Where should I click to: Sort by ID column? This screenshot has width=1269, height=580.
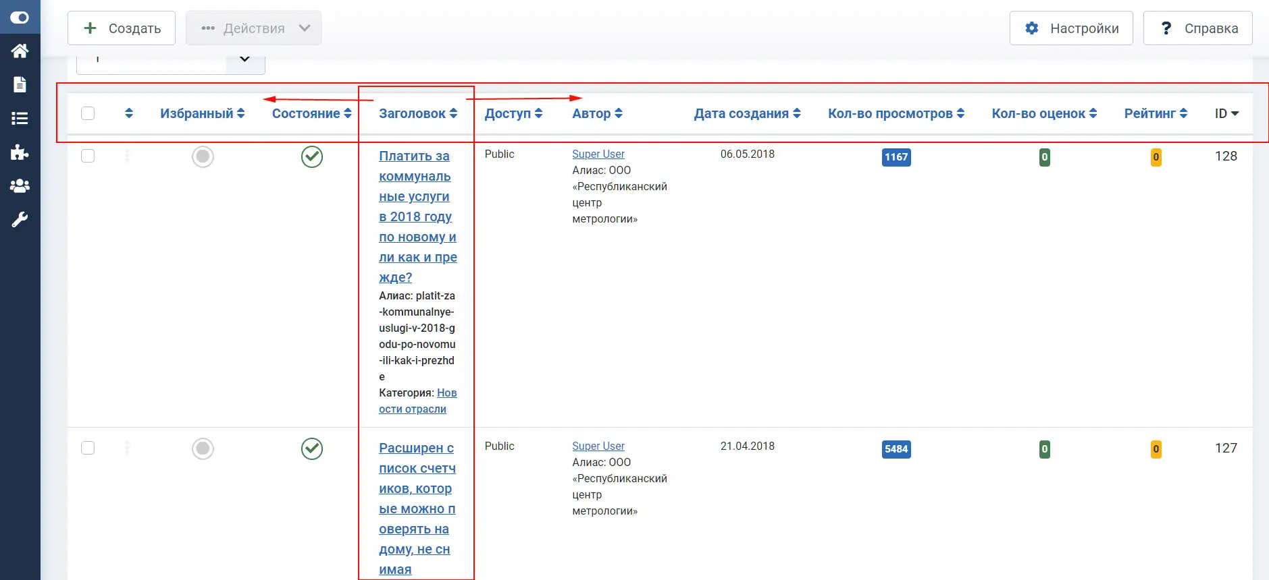[1226, 113]
